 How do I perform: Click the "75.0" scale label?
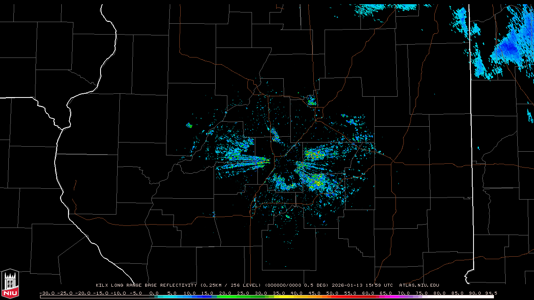422,293
